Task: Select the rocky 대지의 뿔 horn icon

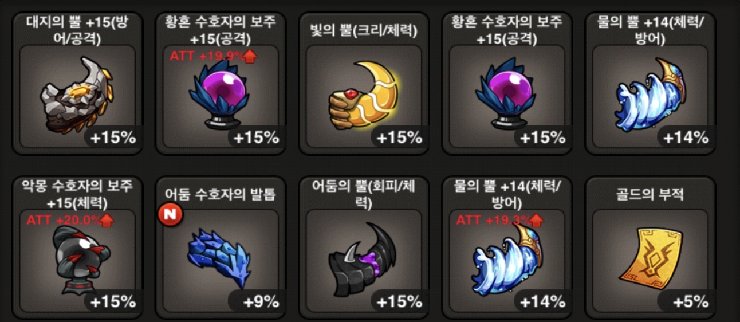Action: (74, 95)
